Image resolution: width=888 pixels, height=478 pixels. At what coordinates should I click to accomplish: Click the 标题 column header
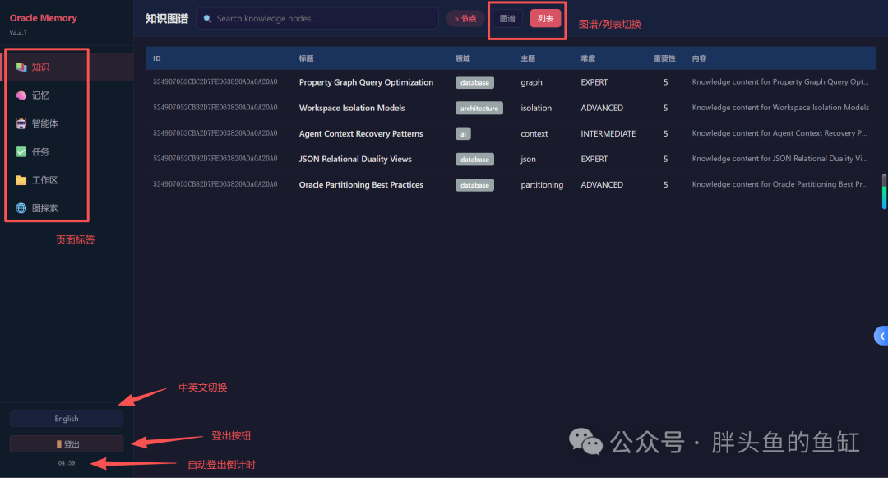click(307, 58)
